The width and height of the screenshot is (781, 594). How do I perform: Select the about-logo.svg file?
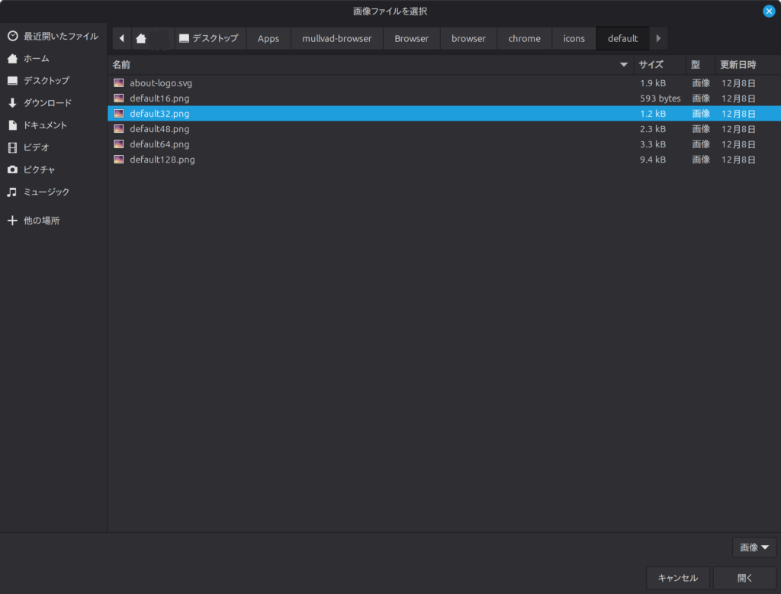160,83
